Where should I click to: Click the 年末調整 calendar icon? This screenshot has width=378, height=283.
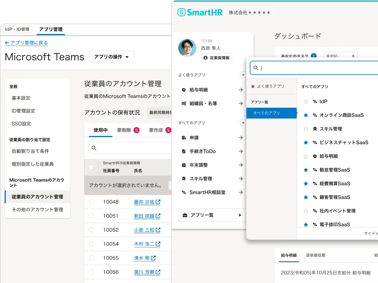tap(184, 165)
